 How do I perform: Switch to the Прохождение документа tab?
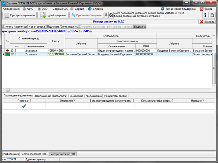[18, 95]
